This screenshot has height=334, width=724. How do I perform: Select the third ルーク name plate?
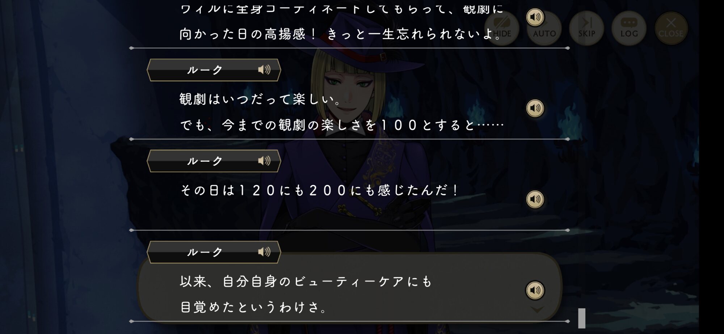point(214,252)
